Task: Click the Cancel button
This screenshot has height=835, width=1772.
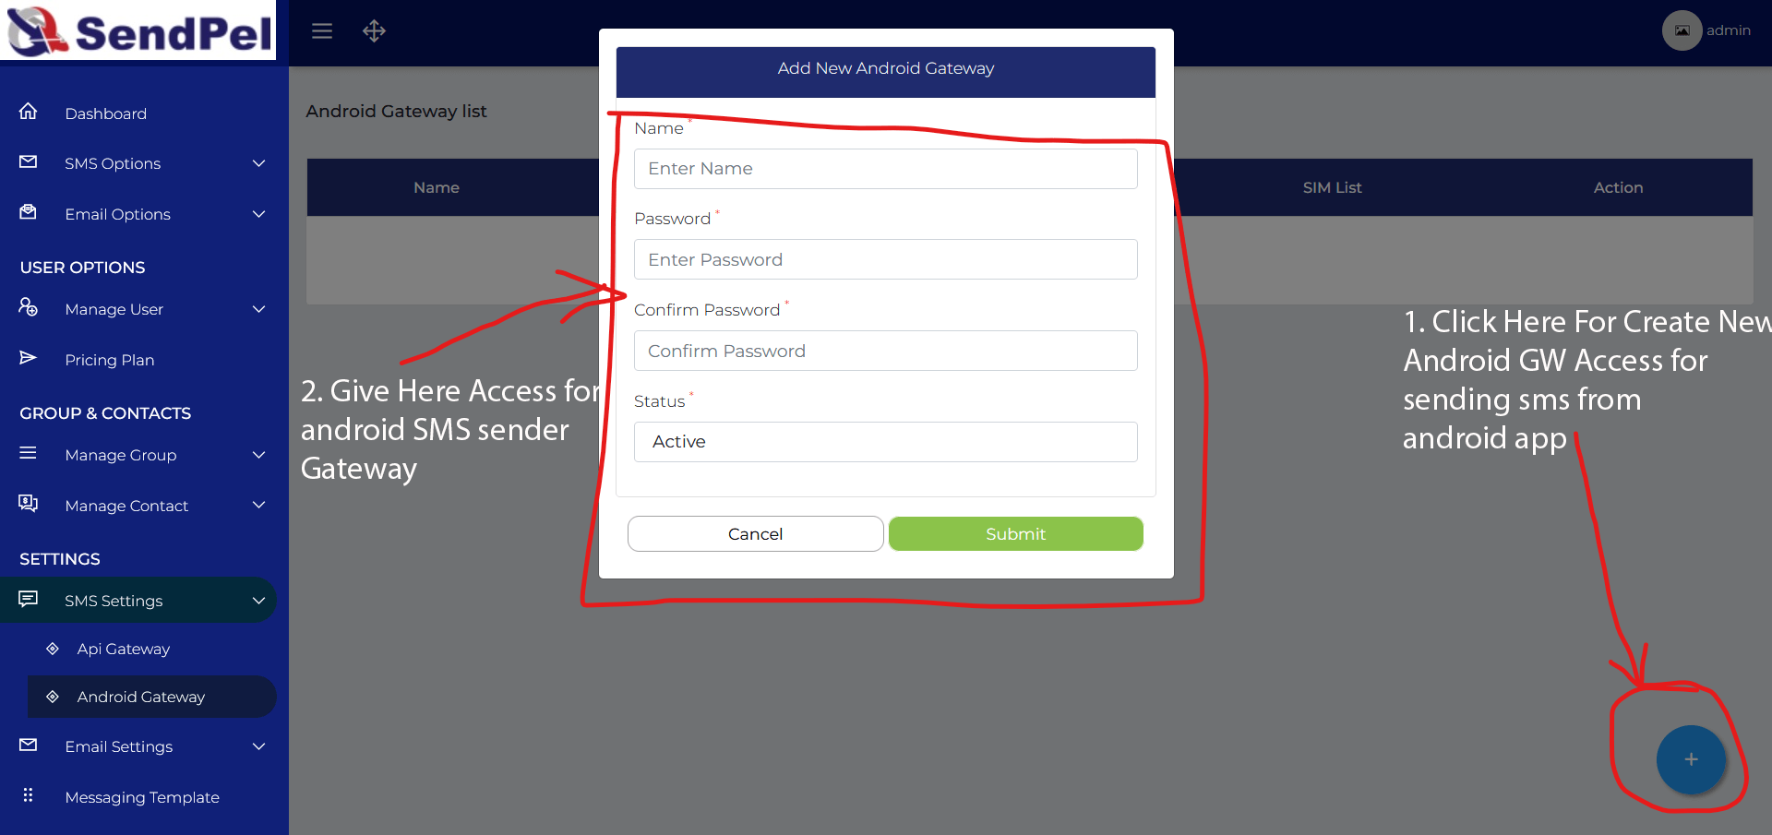Action: tap(756, 534)
